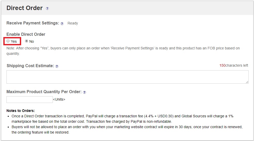Click the 'Enable Direct Order' label

pyautogui.click(x=26, y=34)
